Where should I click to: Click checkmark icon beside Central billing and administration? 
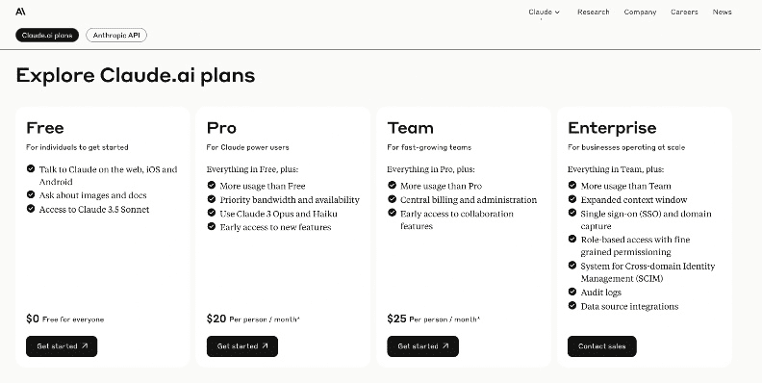[393, 199]
